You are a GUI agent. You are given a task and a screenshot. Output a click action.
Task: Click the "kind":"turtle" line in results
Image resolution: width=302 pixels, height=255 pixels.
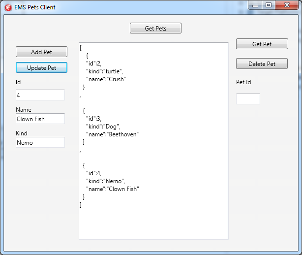pos(104,71)
